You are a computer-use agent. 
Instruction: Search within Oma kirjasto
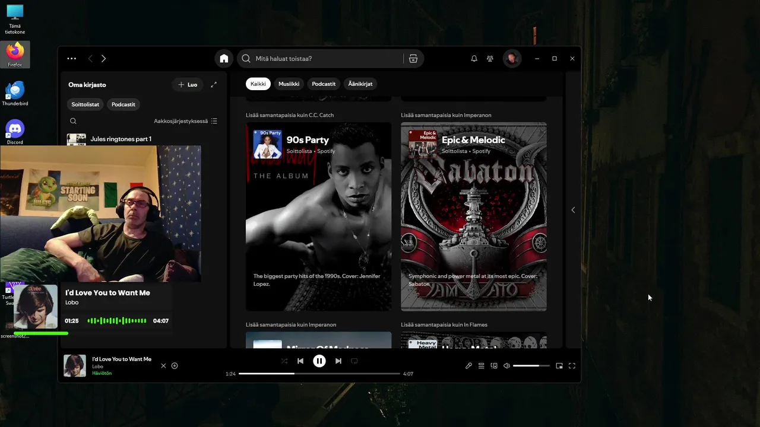(73, 121)
